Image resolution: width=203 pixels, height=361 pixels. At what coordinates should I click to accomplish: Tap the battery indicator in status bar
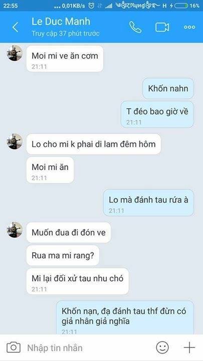(x=181, y=6)
